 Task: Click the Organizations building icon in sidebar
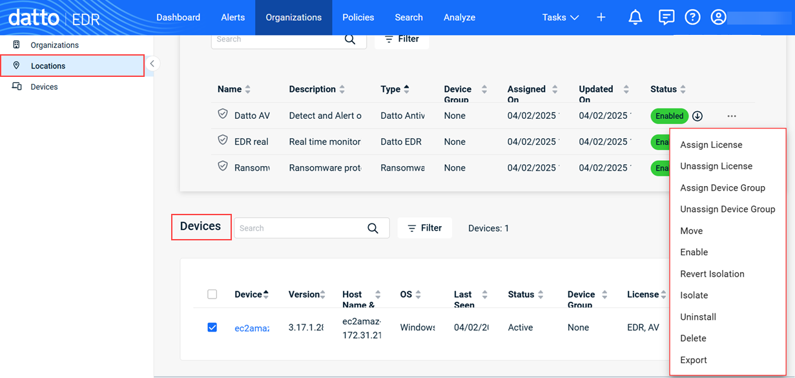point(17,45)
